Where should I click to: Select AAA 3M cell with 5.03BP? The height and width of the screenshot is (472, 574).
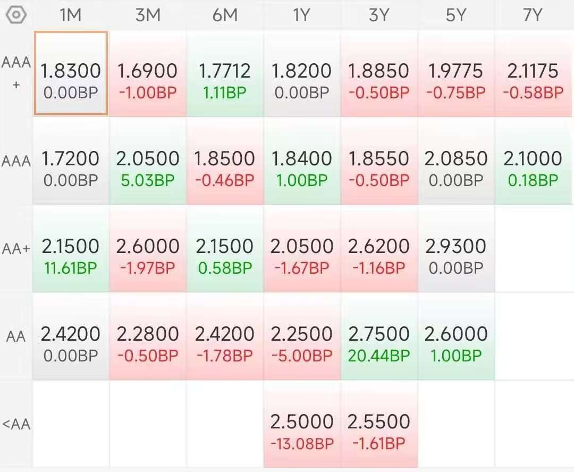(x=148, y=161)
